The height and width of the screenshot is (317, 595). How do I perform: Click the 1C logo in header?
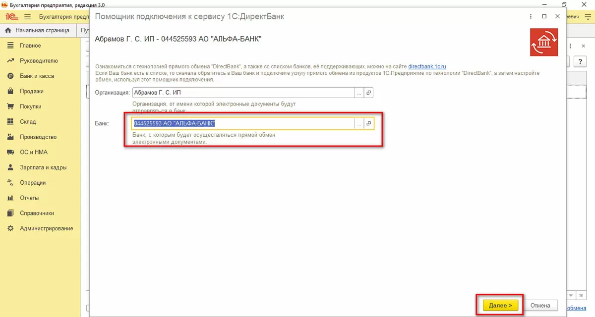(12, 16)
